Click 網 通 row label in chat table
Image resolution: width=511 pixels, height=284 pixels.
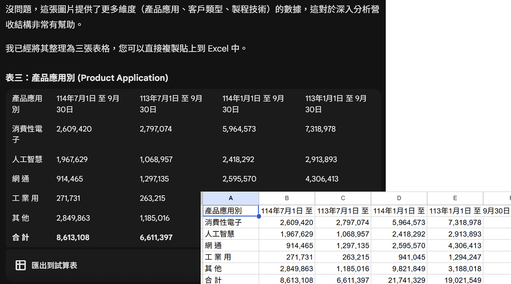(x=21, y=179)
